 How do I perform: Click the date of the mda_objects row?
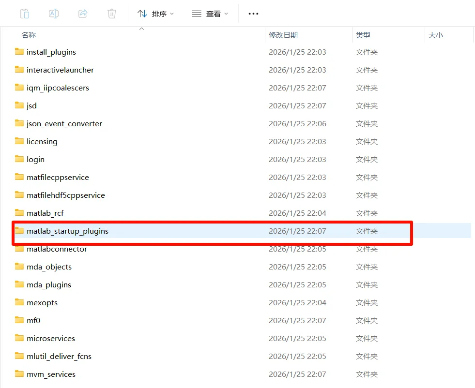(x=297, y=267)
